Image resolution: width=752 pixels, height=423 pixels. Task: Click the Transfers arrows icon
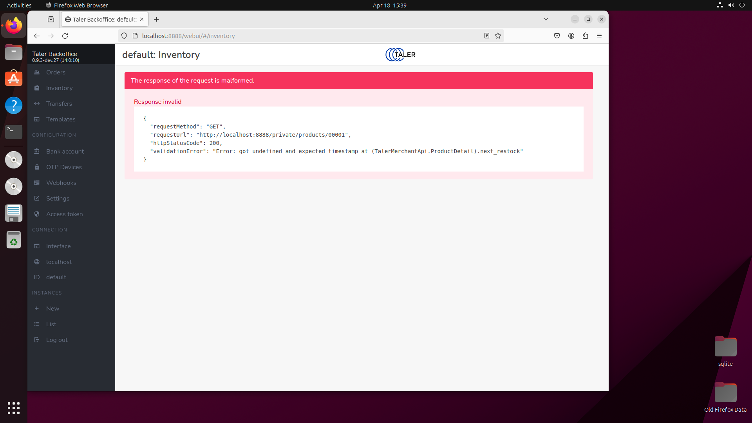(x=37, y=104)
